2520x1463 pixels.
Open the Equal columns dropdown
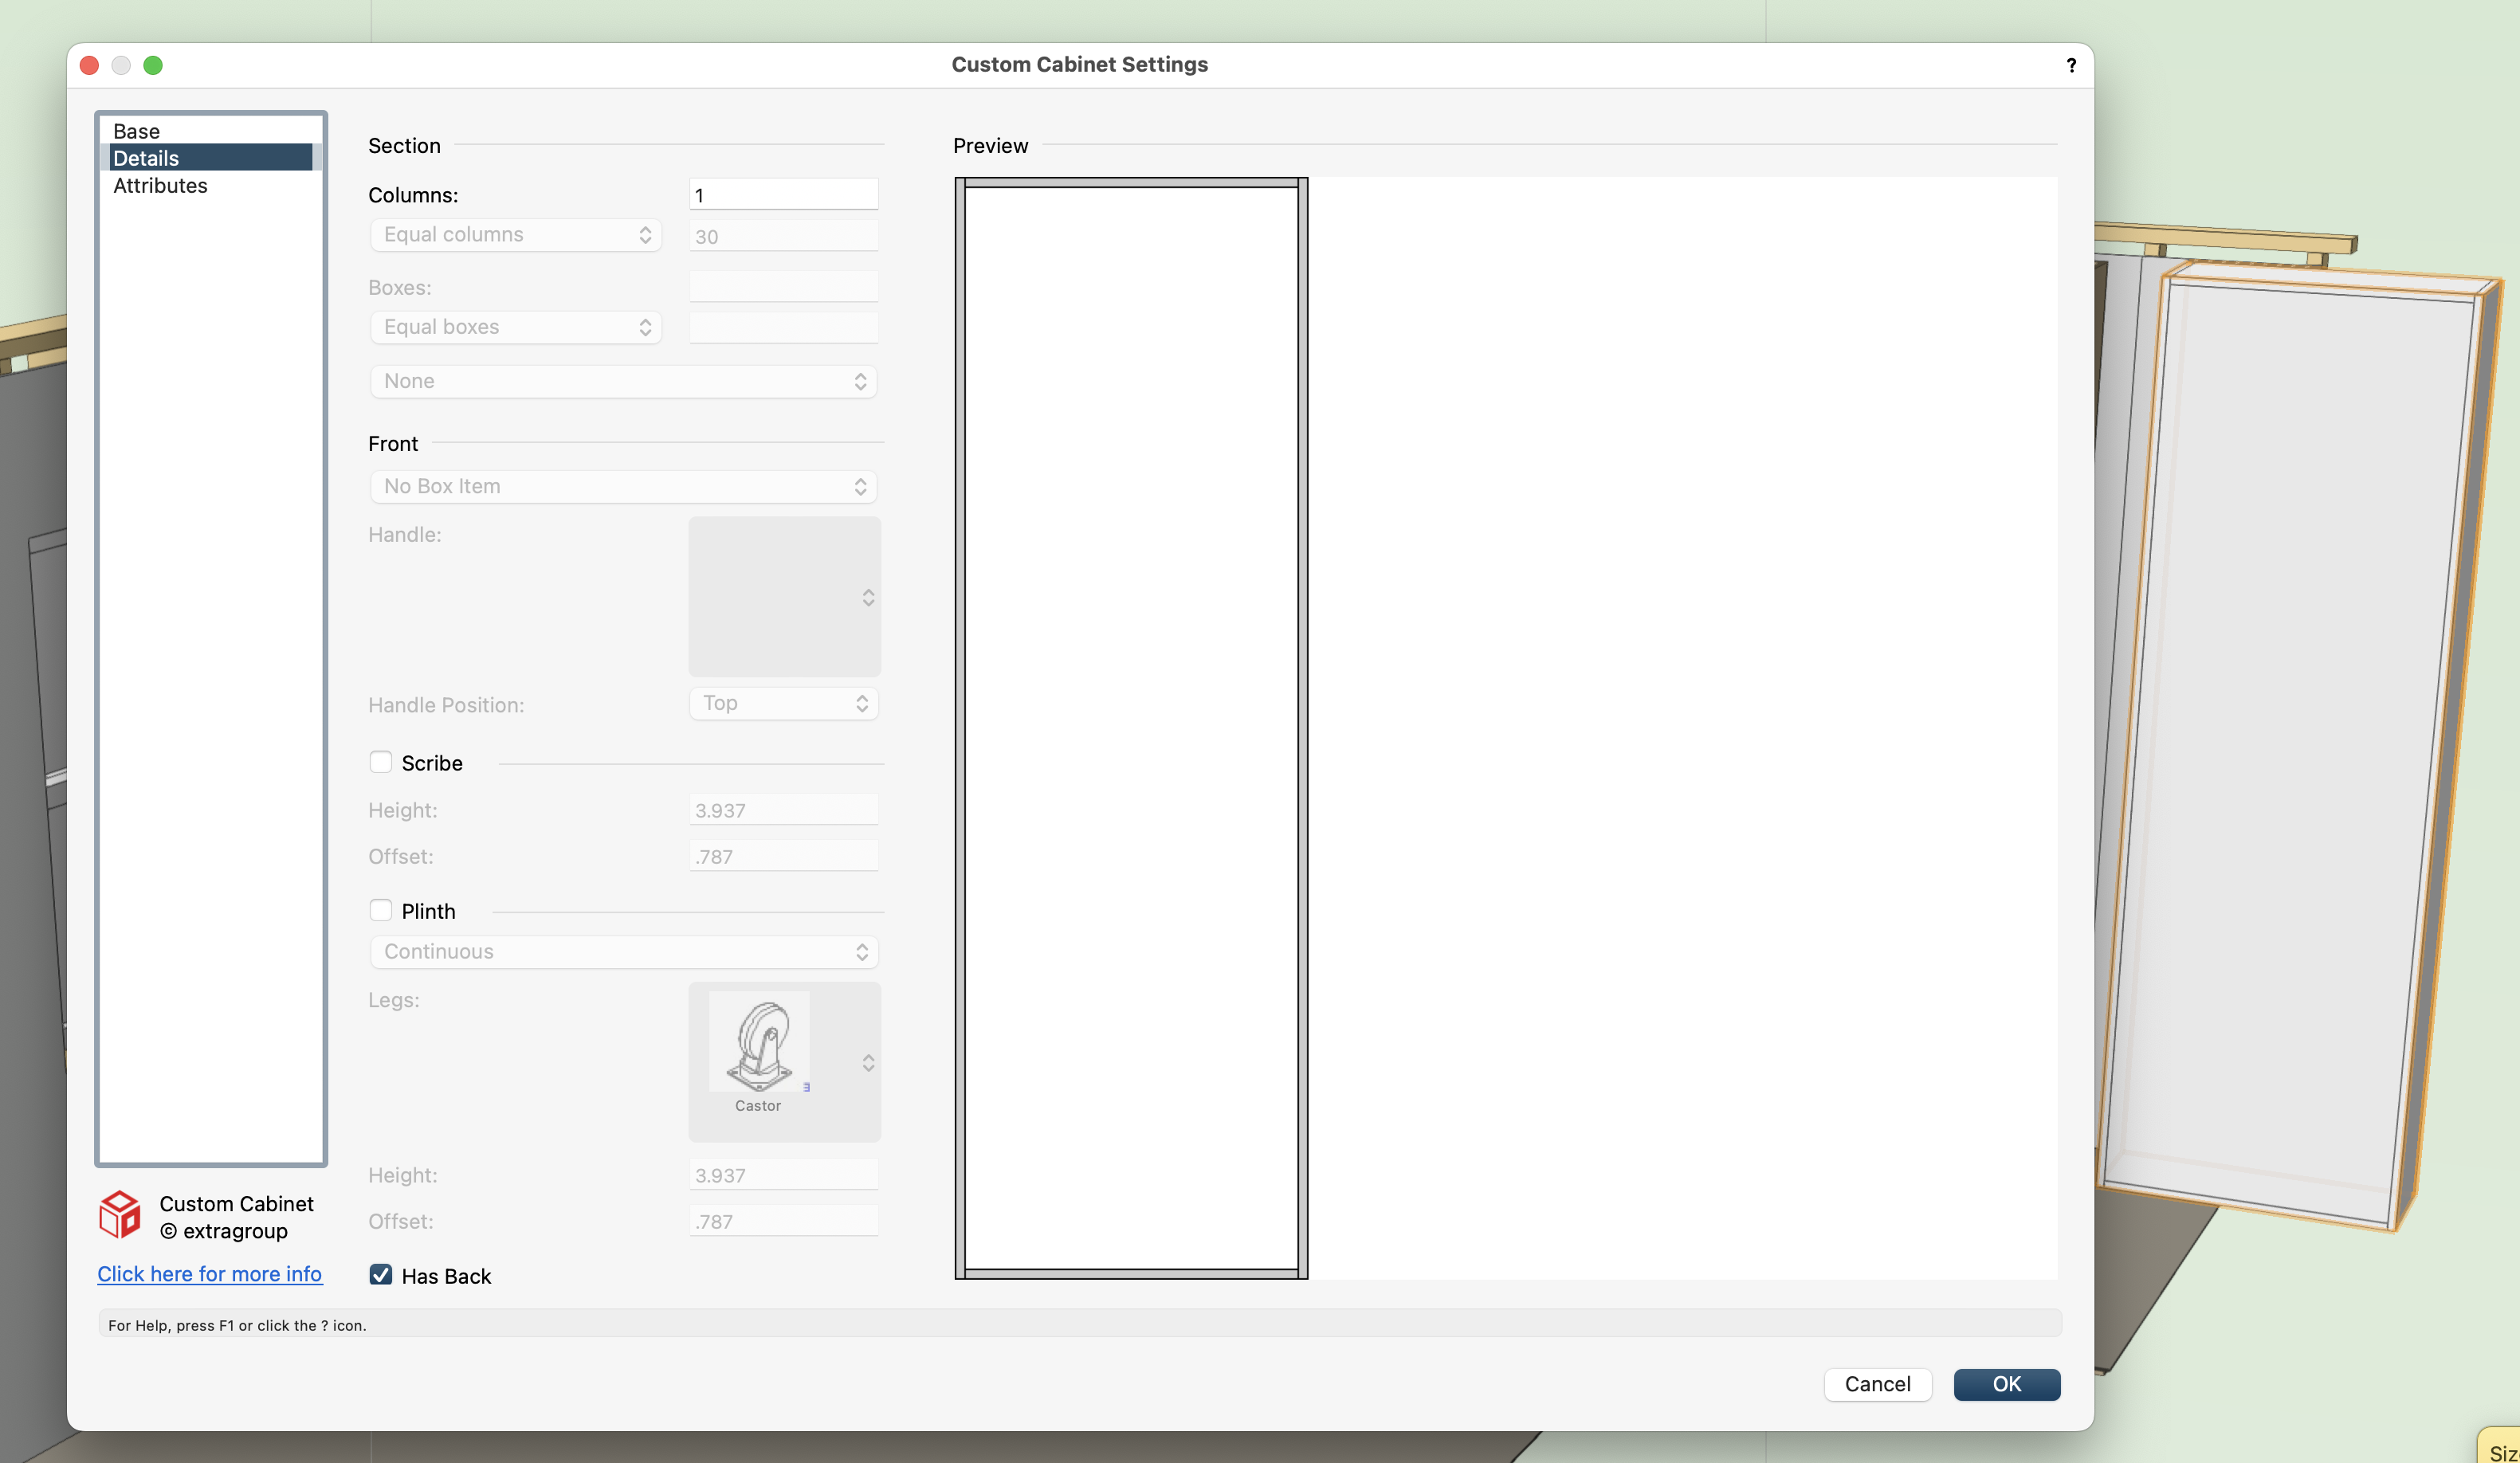coord(516,235)
